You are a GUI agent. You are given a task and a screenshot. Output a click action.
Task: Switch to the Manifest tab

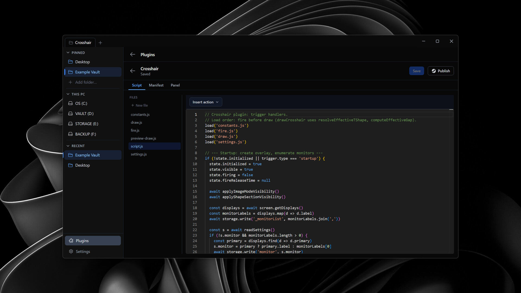pos(156,85)
